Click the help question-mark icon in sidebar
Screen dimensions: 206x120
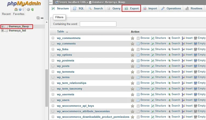pyautogui.click(x=20, y=9)
